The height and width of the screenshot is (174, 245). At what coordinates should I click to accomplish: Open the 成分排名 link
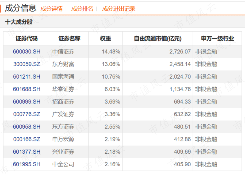coord(82,9)
